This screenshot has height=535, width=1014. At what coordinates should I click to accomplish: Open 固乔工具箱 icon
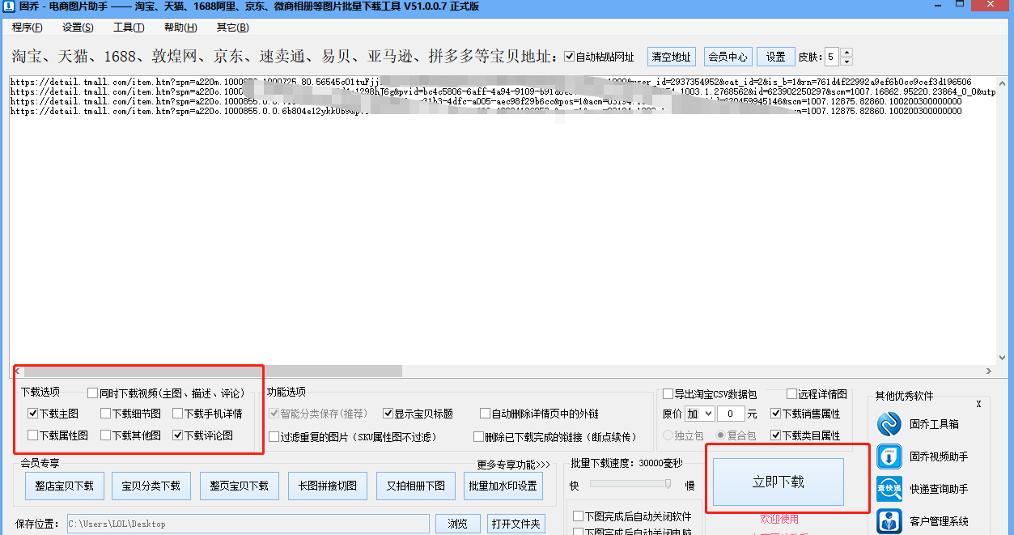(889, 424)
